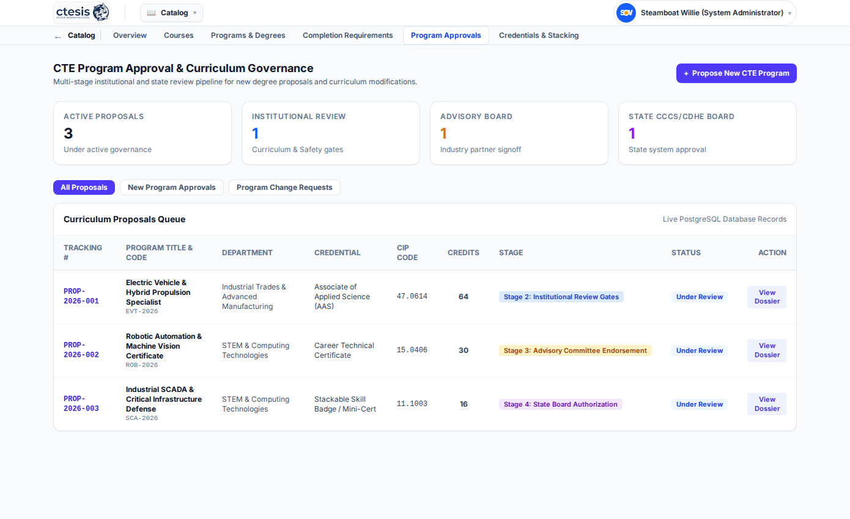Click Electric Vehicle & Hybrid Propulsion Specialist title
This screenshot has height=519, width=850.
coord(158,292)
